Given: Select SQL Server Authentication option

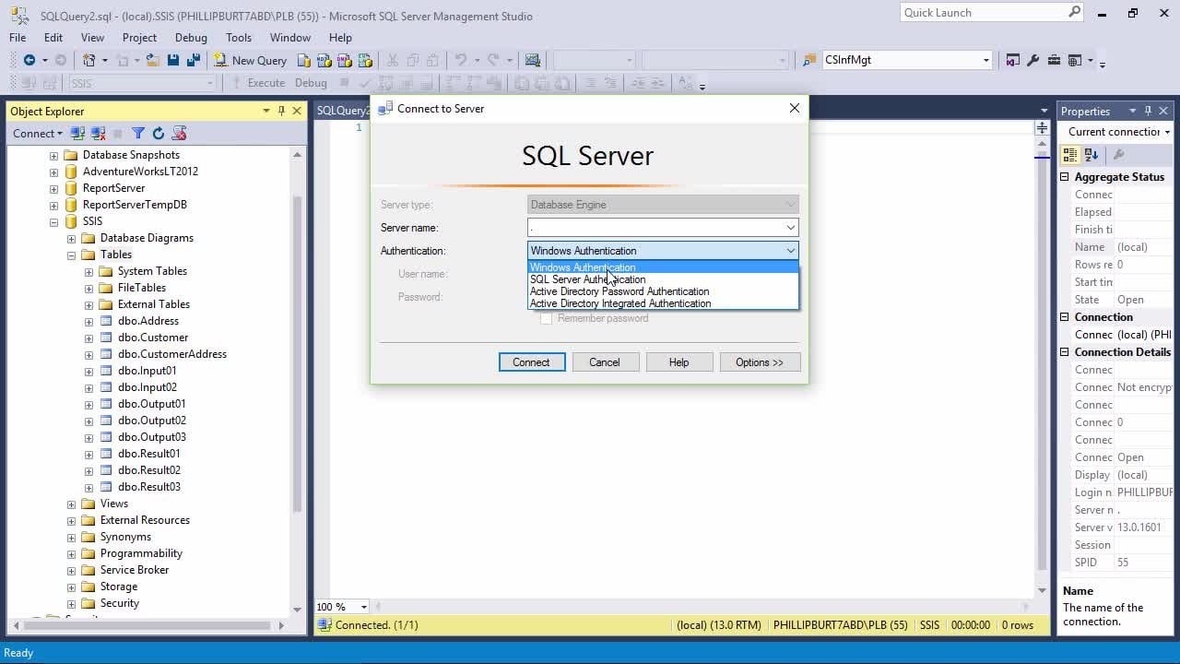Looking at the screenshot, I should pyautogui.click(x=587, y=279).
